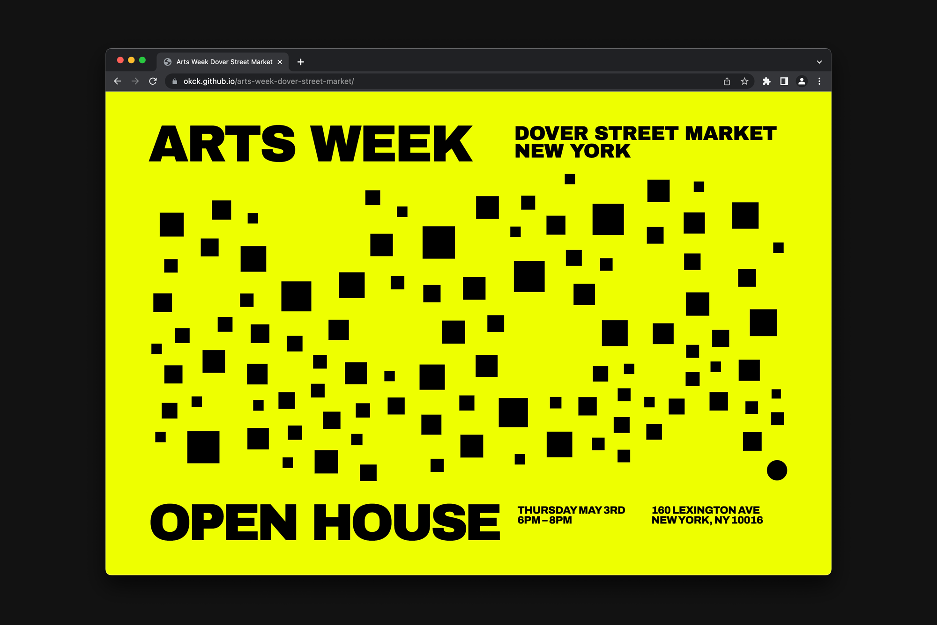Open a new tab
Viewport: 937px width, 625px height.
pyautogui.click(x=301, y=62)
